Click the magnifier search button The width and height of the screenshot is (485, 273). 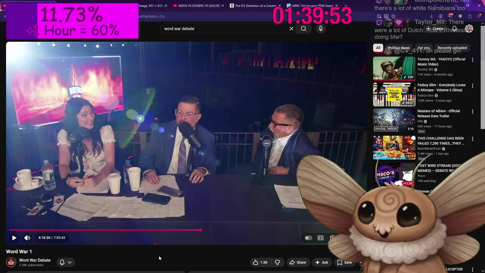click(x=304, y=28)
